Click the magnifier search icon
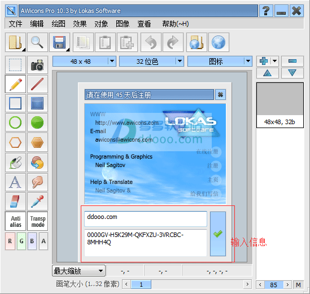 click(x=37, y=42)
